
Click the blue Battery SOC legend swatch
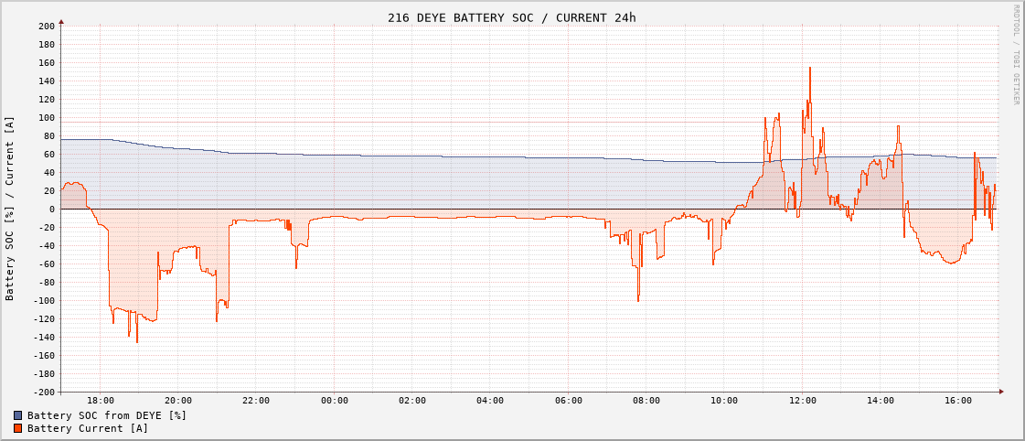(x=17, y=415)
